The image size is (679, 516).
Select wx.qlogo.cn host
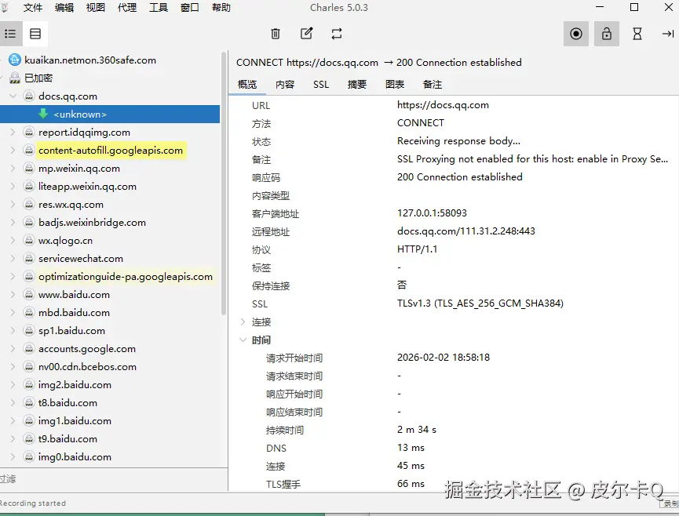[x=65, y=241]
